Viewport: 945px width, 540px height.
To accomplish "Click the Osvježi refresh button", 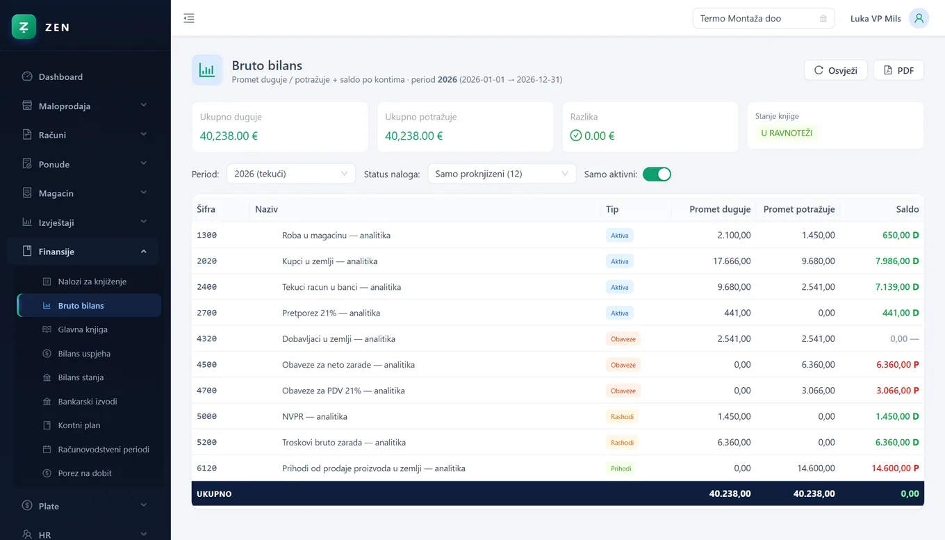I will coord(835,70).
